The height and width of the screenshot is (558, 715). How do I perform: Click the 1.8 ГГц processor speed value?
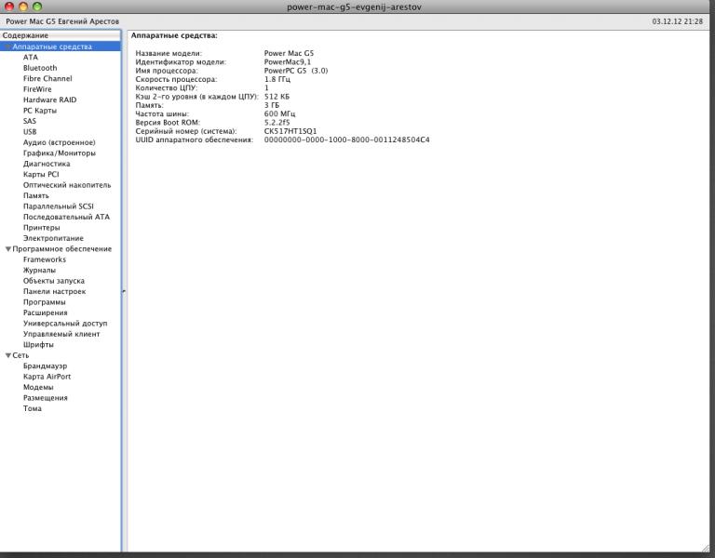(x=277, y=79)
